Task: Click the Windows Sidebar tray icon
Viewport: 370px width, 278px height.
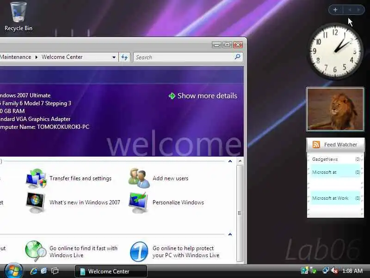Action: point(304,271)
